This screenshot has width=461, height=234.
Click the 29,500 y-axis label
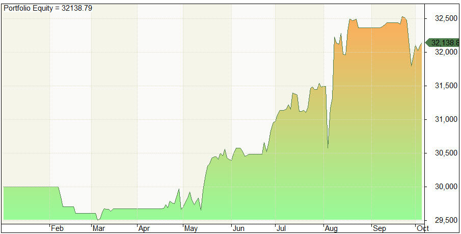(446, 220)
